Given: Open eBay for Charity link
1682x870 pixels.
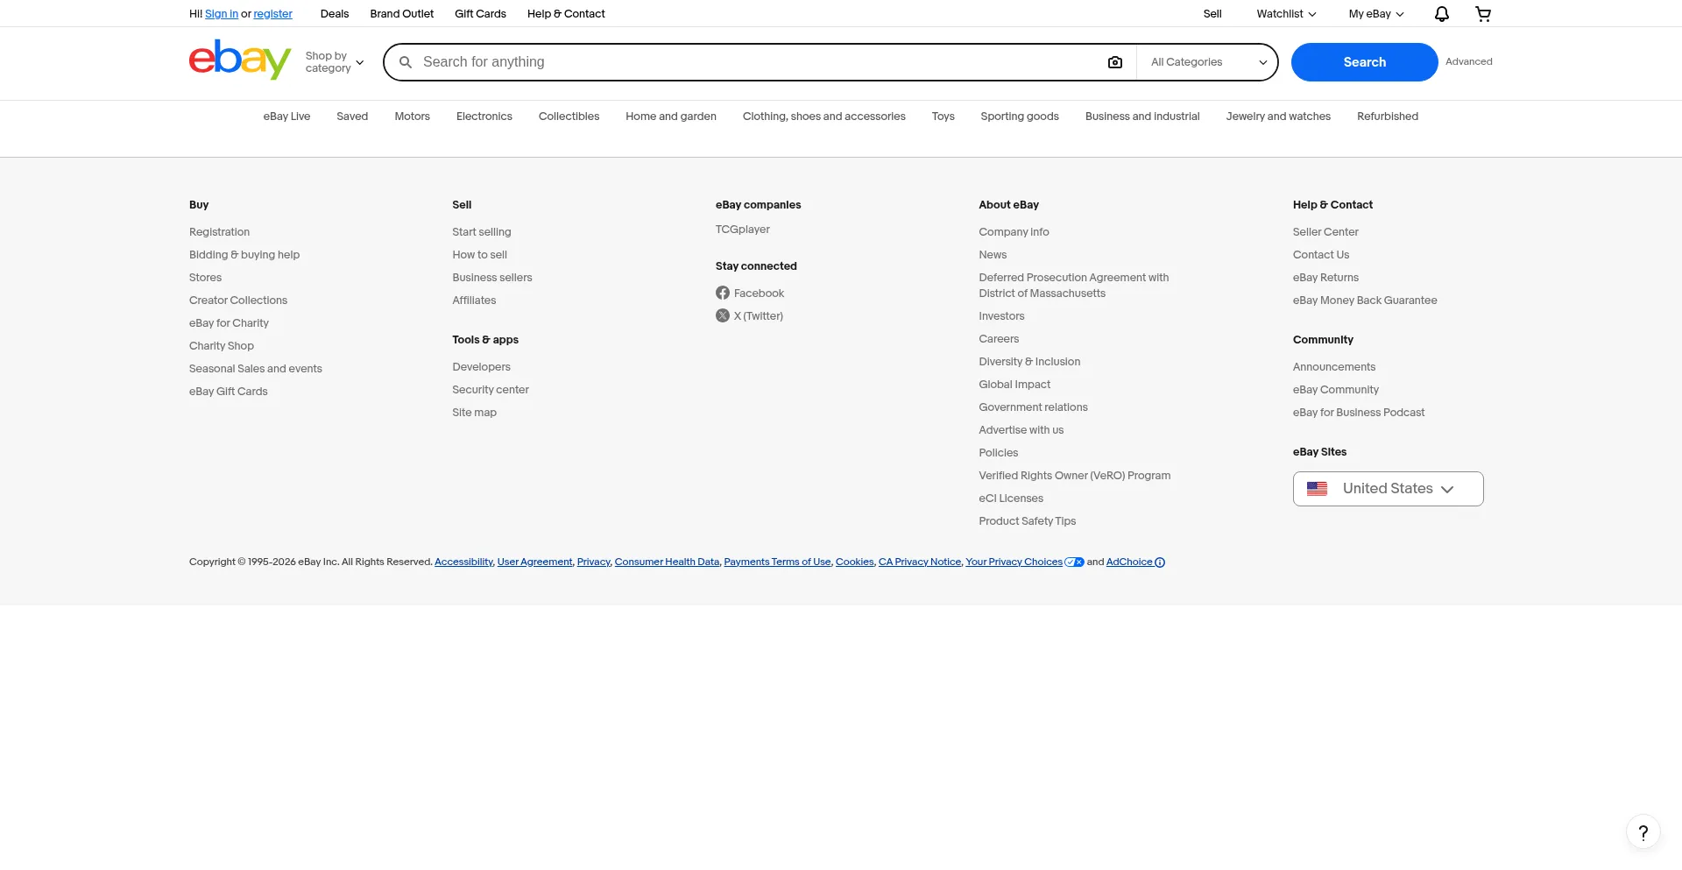Looking at the screenshot, I should (229, 323).
